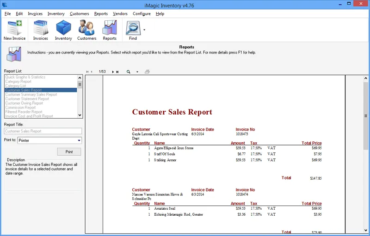This screenshot has width=370, height=236.
Task: Go to first report page
Action: pyautogui.click(x=87, y=72)
